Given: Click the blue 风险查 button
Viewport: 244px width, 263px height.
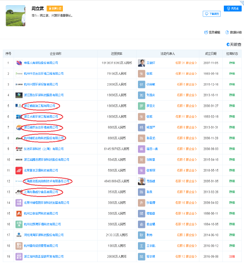Looking at the screenshot, I should (x=233, y=8).
